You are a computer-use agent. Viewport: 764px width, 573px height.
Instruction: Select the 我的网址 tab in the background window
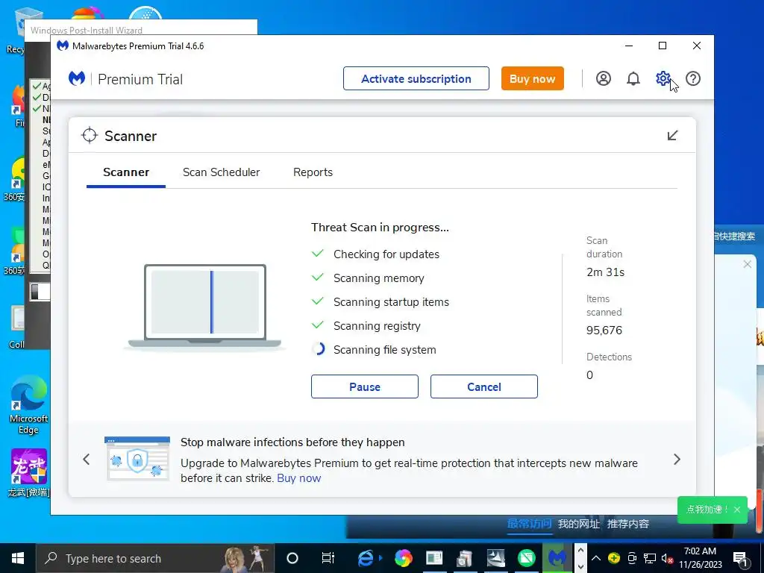578,524
